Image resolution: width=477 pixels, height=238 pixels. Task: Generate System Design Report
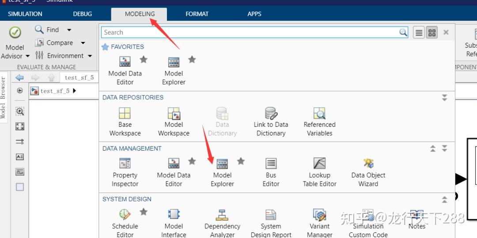pos(271,223)
